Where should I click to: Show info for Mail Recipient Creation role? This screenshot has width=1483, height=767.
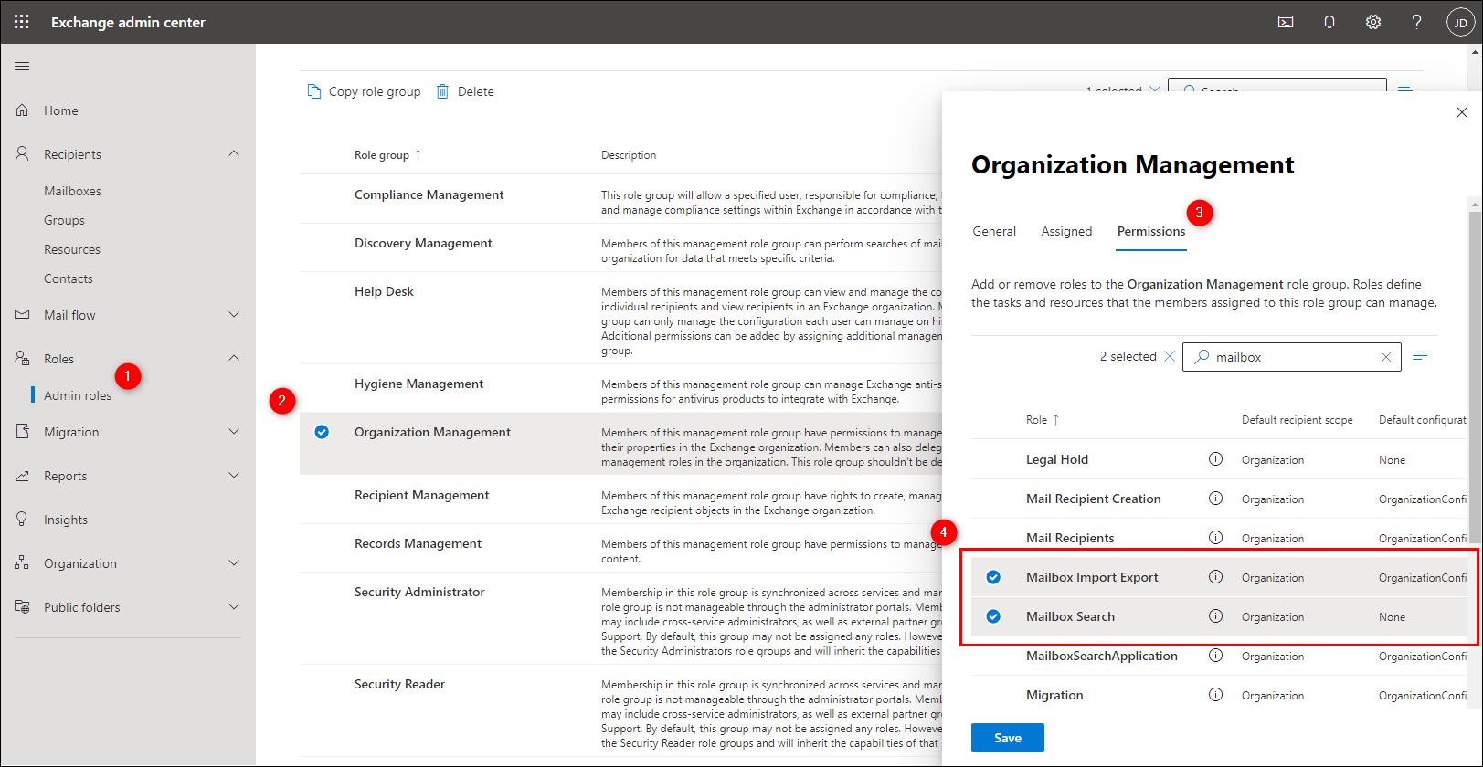pos(1215,499)
